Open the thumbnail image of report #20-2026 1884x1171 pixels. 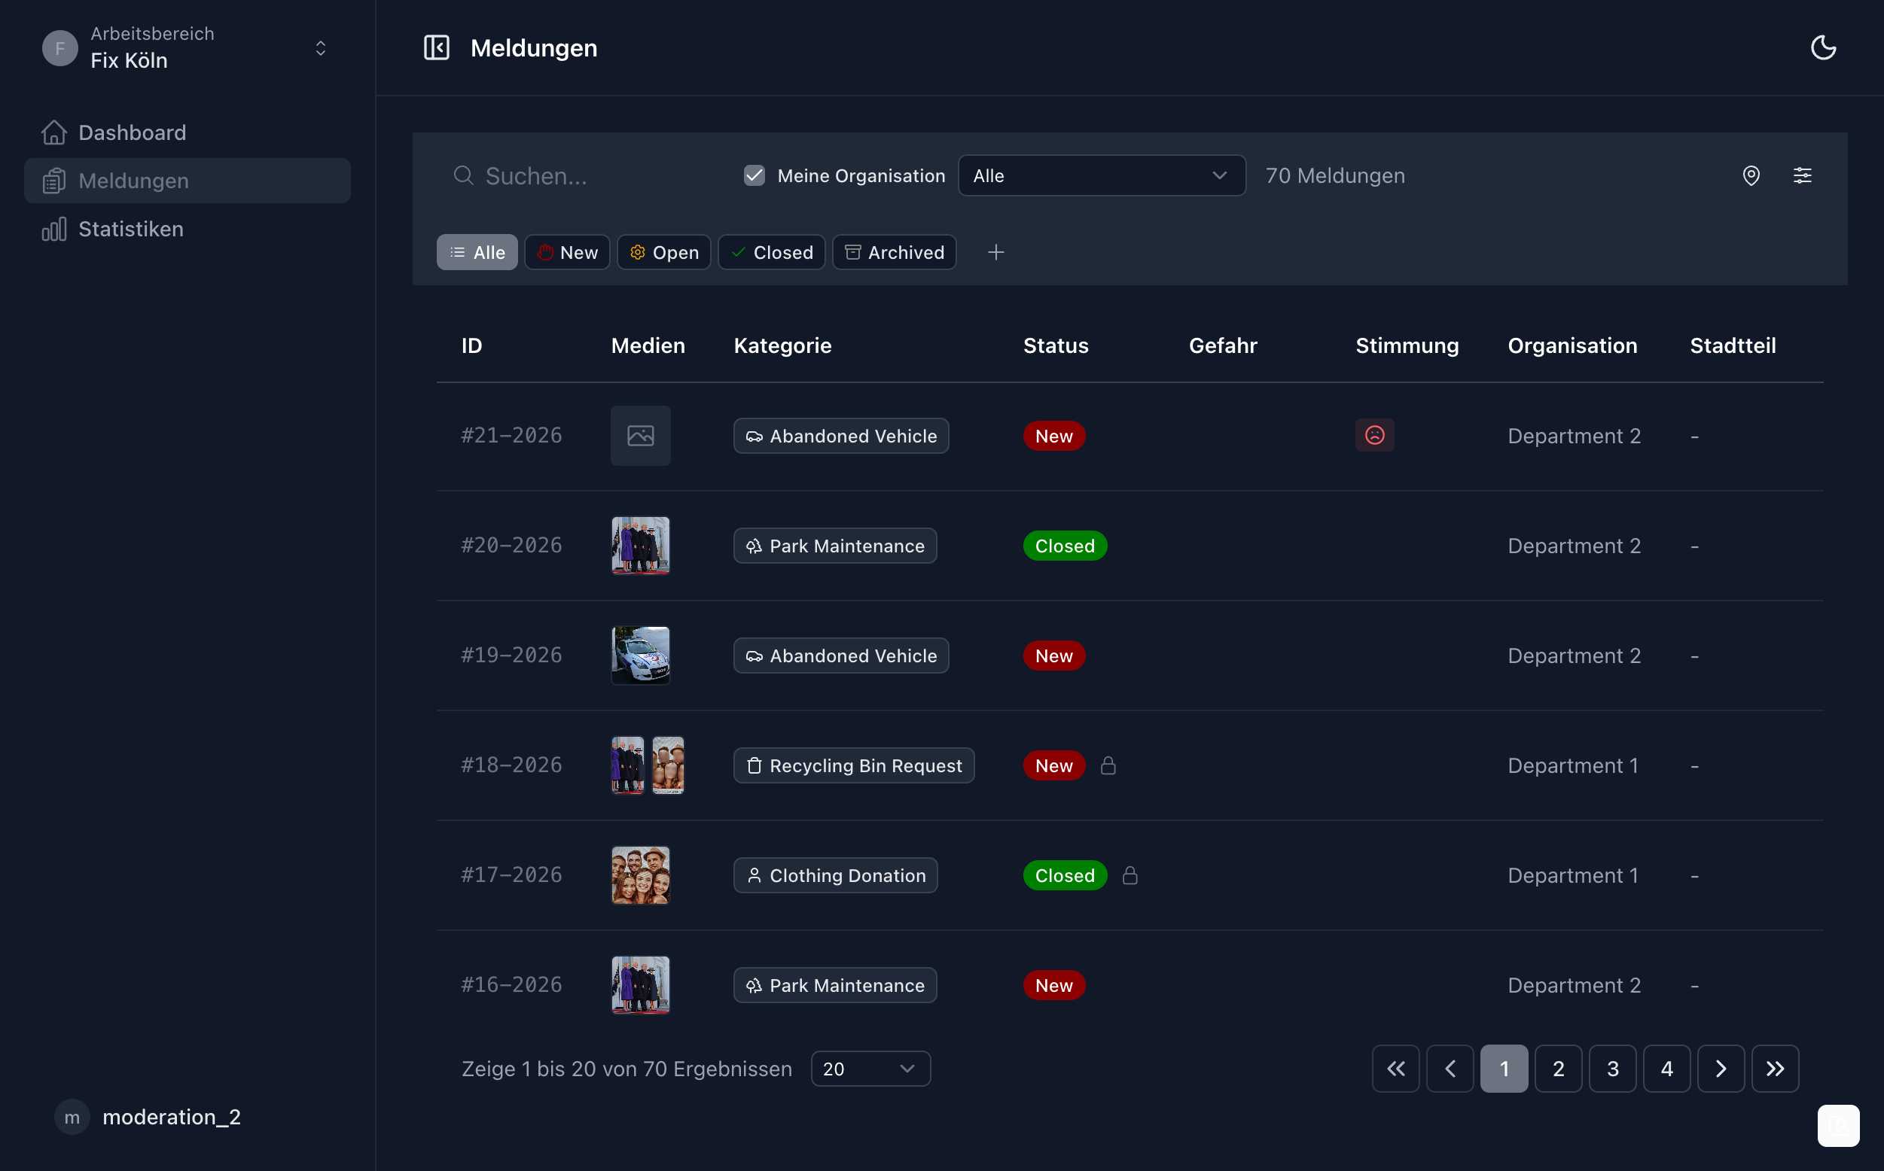(x=640, y=545)
